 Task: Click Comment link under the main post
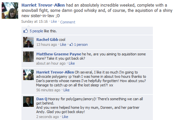coord(68,22)
